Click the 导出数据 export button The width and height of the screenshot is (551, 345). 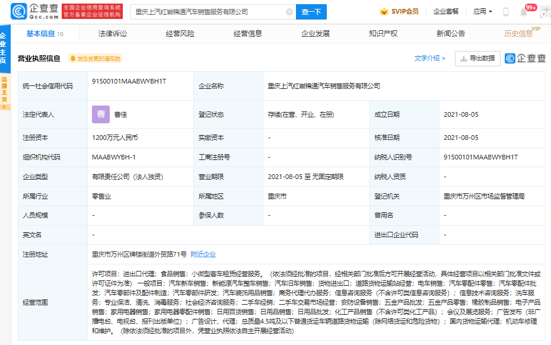[x=477, y=58]
